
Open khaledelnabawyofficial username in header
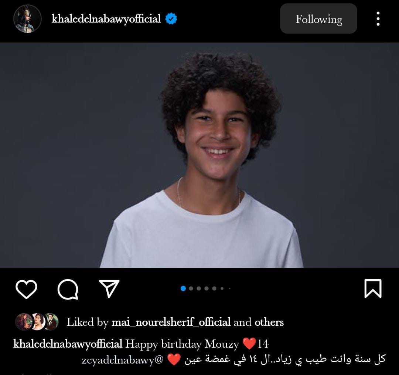coord(106,18)
